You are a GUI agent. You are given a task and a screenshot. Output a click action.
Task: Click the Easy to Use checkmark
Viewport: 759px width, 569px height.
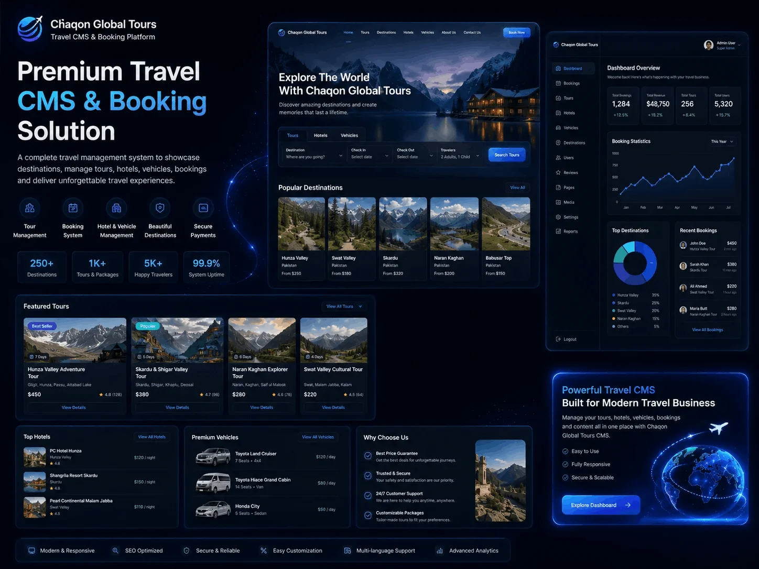point(565,451)
